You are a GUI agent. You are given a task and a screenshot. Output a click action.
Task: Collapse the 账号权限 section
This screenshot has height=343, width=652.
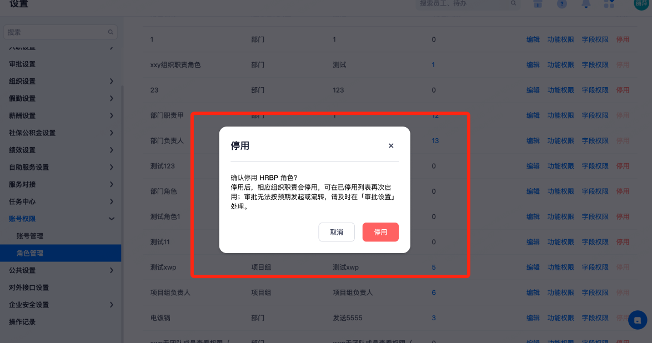coord(61,219)
